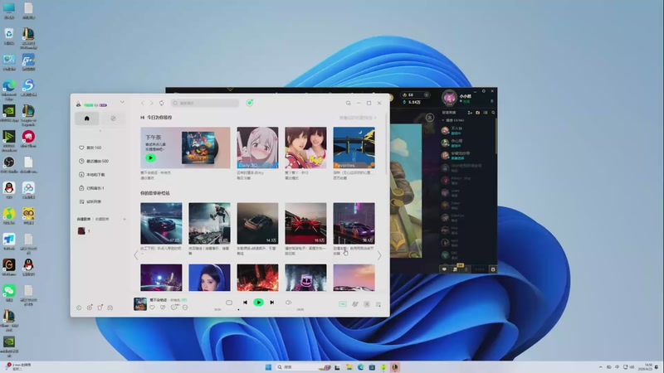This screenshot has height=373, width=664.
Task: Close the banner with X in game client
Action: pyautogui.click(x=430, y=118)
